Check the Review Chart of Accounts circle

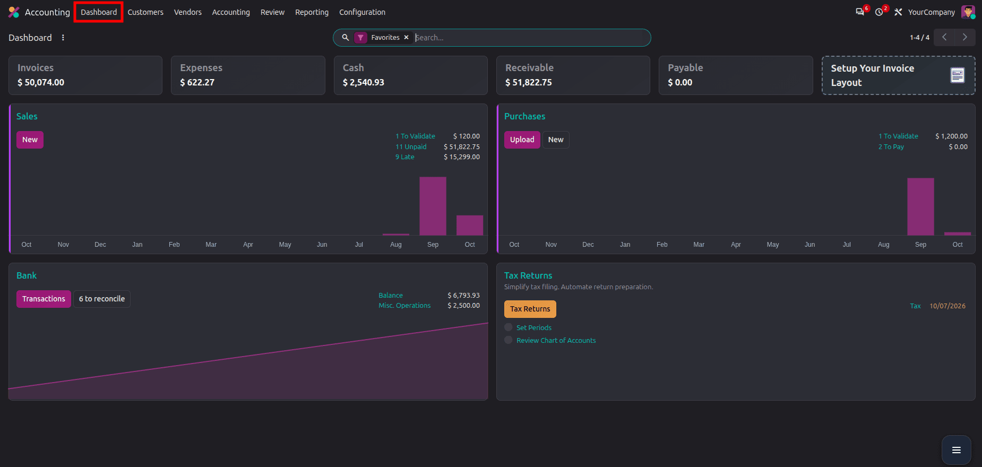[x=509, y=340]
